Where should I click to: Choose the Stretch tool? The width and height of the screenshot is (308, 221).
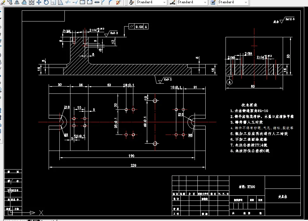pyautogui.click(x=61, y=2)
